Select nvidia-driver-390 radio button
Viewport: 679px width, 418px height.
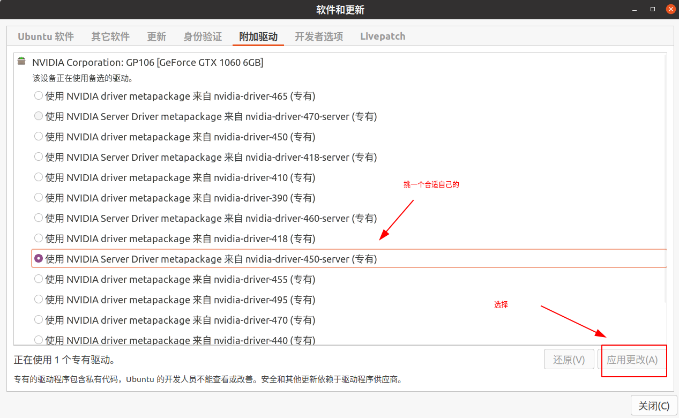pyautogui.click(x=39, y=197)
